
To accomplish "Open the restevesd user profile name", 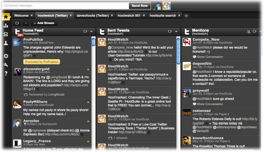I will pos(202,111).
